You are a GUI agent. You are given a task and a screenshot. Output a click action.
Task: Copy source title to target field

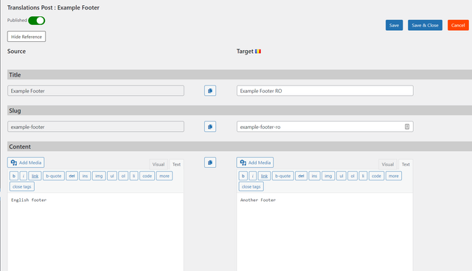[210, 91]
